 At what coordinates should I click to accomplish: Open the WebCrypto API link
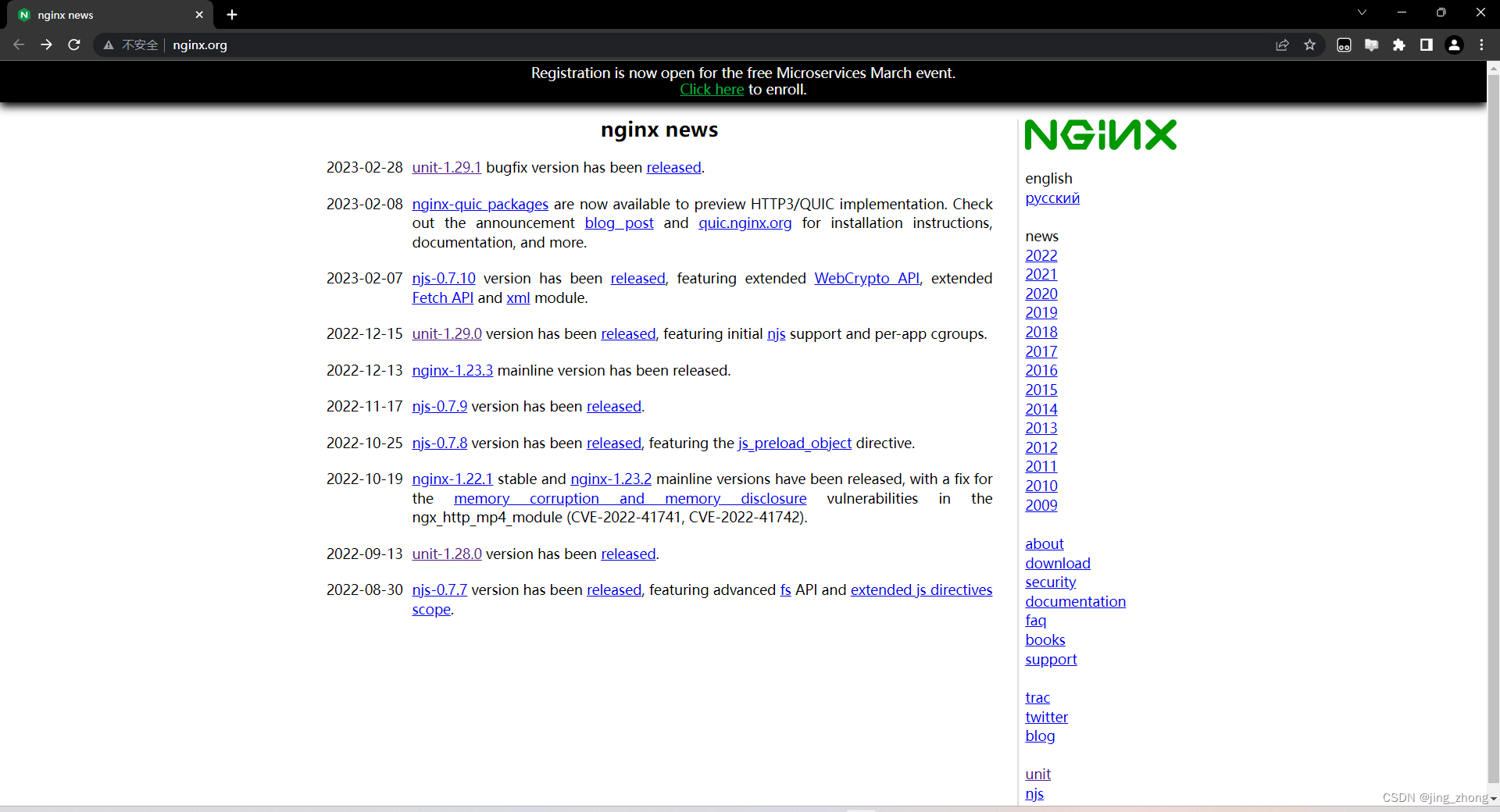[866, 279]
